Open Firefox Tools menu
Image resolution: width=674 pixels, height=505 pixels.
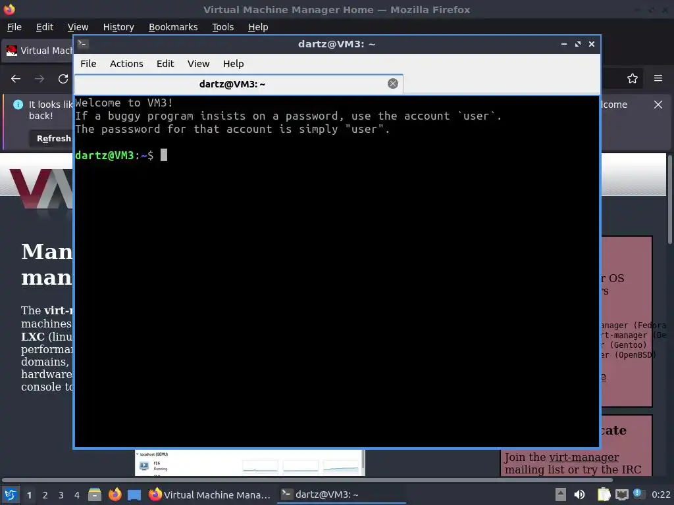tap(222, 27)
